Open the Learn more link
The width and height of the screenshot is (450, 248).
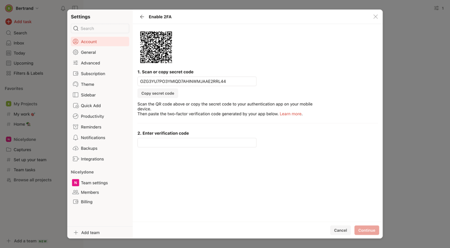290,114
